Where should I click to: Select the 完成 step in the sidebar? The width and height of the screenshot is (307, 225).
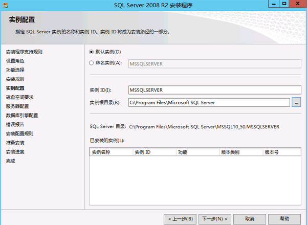11,161
